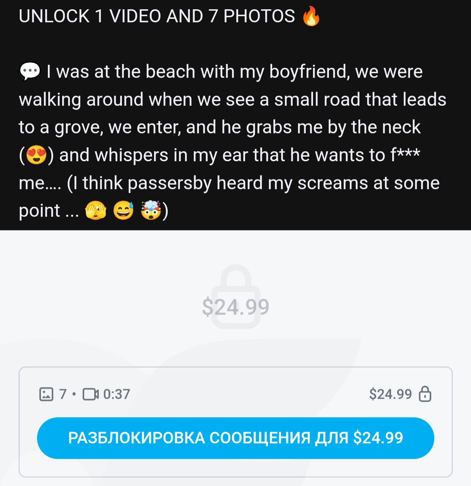Click the small lock icon beside $24.99
Viewport: 471px width, 486px height.
[425, 394]
